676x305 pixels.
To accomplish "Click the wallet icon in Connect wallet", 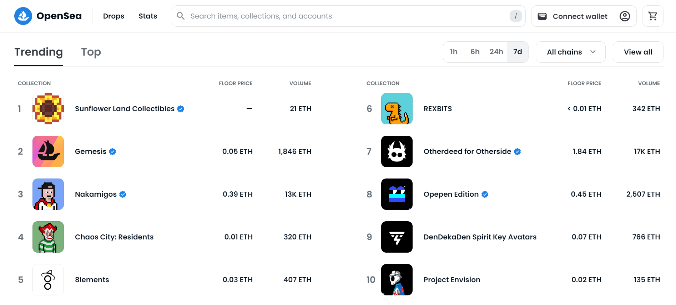I will 542,16.
